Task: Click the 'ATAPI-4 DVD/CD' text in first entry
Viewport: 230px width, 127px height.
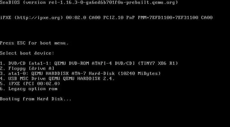Action: pos(113,63)
